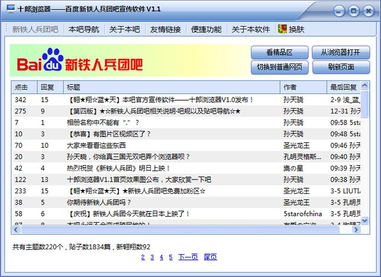The width and height of the screenshot is (381, 277).
Task: Click click-count 275 cell
Action: click(21, 111)
